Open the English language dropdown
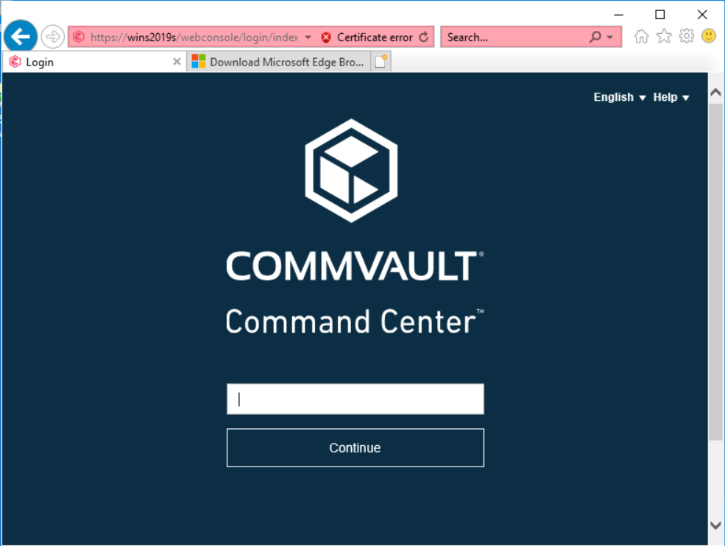725x546 pixels. coord(620,97)
